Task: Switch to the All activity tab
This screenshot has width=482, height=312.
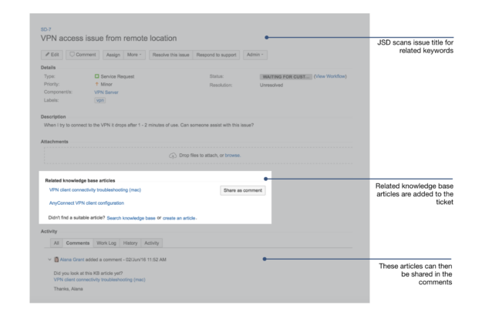Action: tap(56, 243)
